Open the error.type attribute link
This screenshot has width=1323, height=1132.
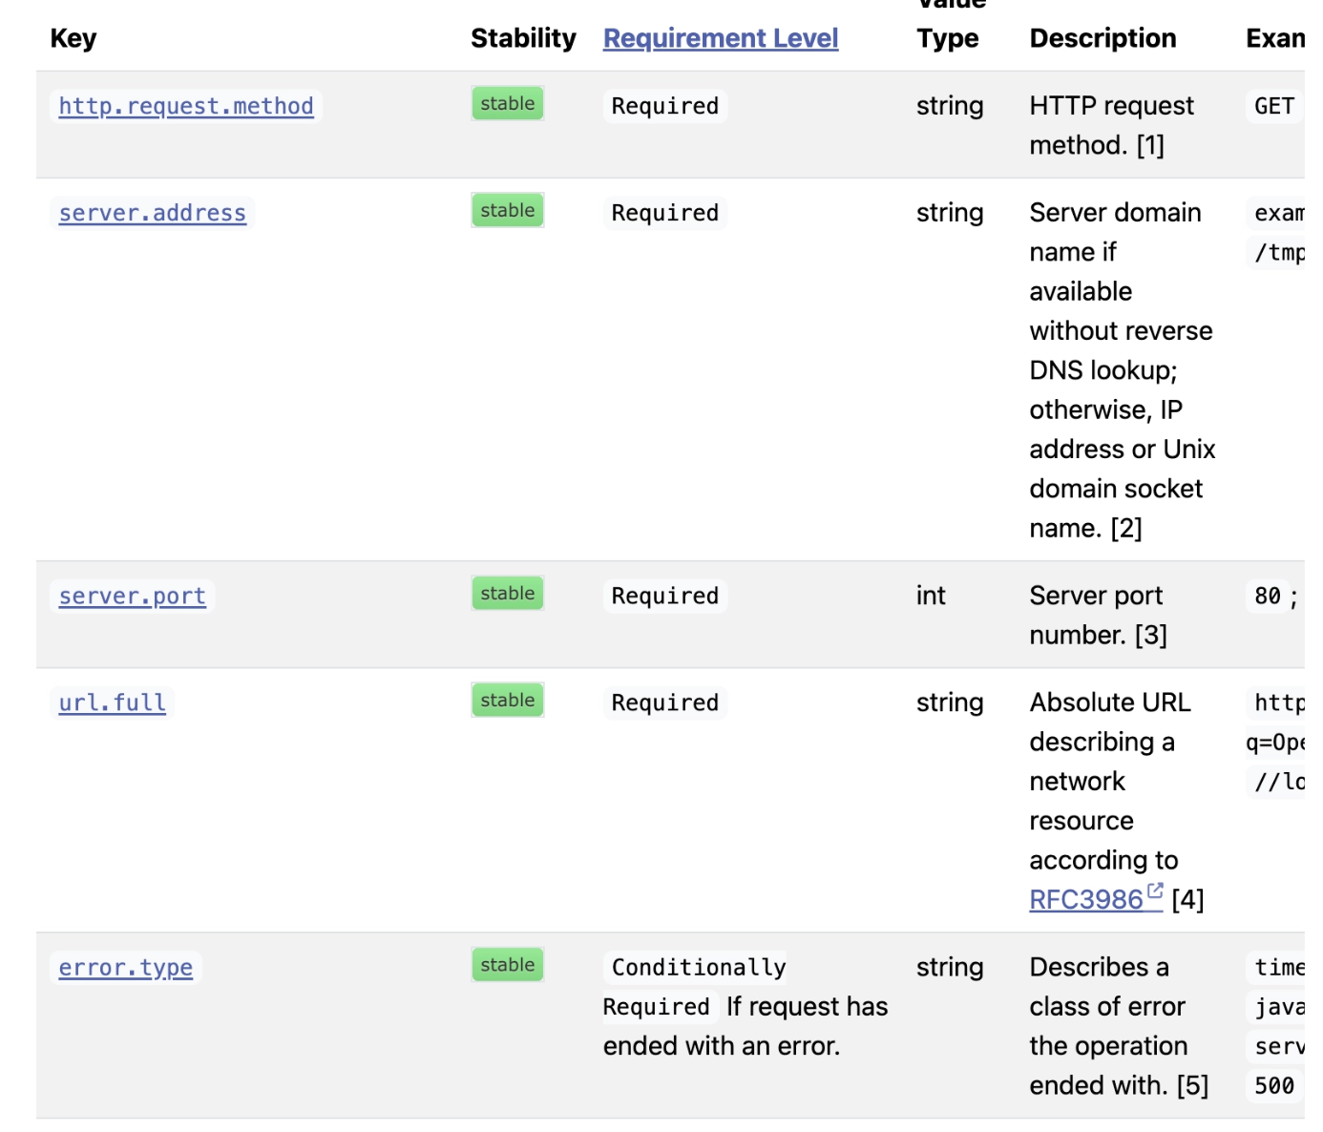[126, 967]
